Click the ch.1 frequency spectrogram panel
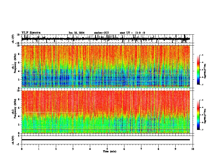 106,67
